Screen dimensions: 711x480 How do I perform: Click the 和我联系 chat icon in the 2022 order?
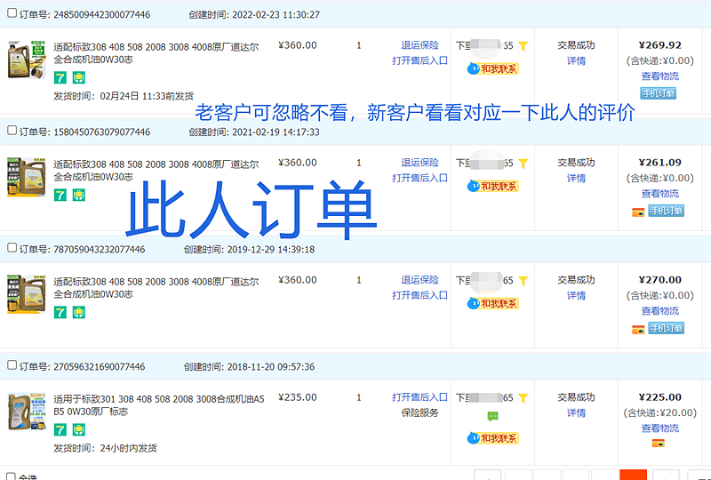click(492, 68)
